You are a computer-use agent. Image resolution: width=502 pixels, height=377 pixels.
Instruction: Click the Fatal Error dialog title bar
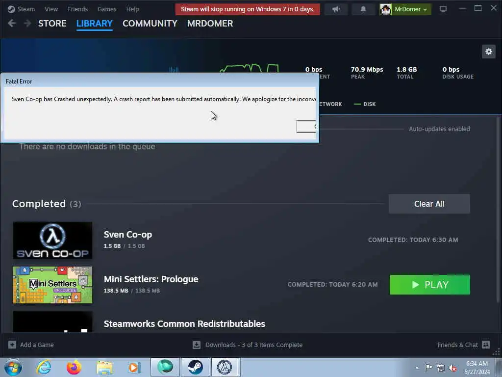tap(159, 81)
